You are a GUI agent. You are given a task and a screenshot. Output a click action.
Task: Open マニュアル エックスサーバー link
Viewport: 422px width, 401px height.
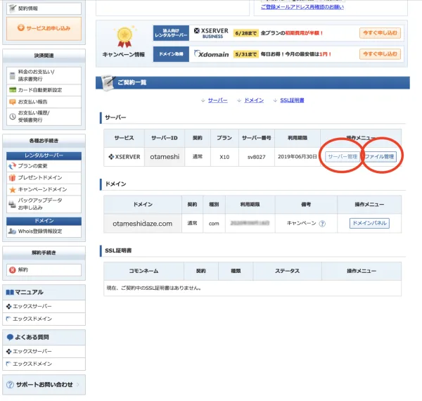point(44,306)
